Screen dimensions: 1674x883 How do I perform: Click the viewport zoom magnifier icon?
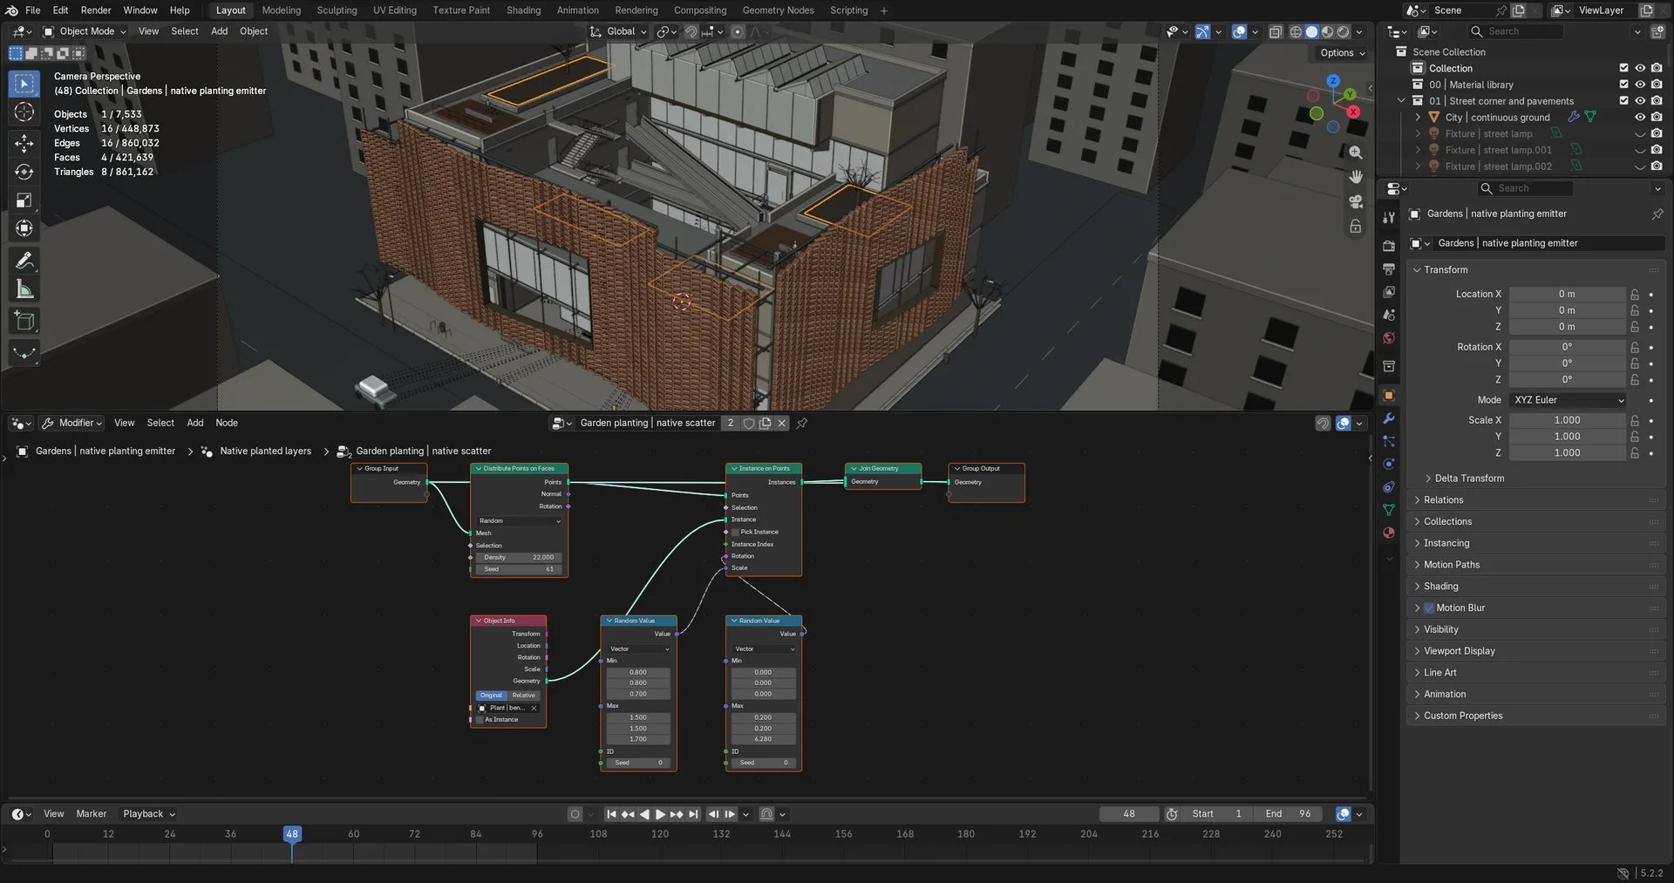pos(1356,153)
